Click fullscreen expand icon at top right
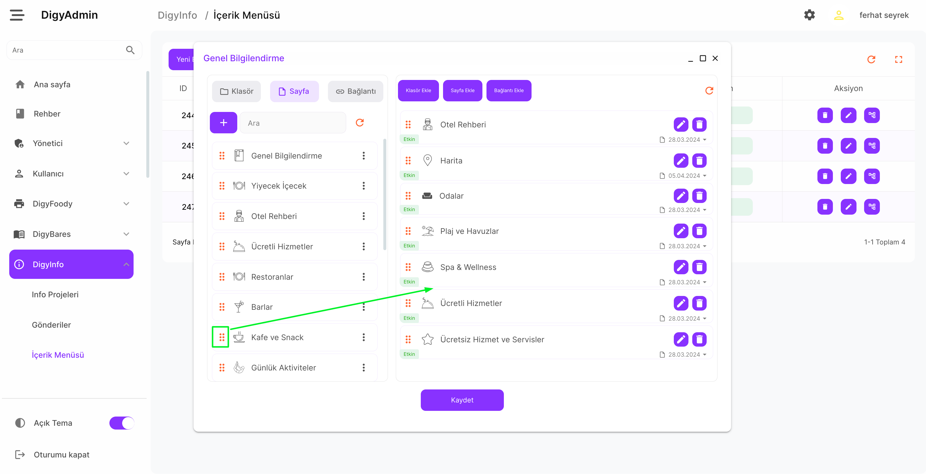This screenshot has height=474, width=926. click(x=898, y=60)
